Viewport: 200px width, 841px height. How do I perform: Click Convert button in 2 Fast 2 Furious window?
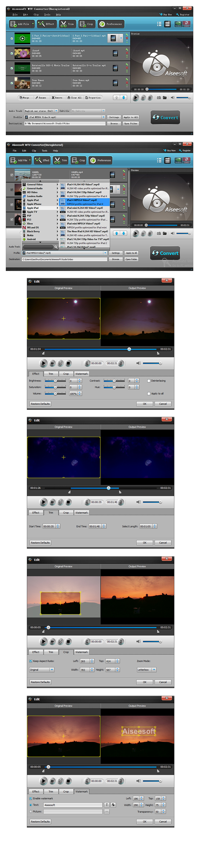coord(165,117)
